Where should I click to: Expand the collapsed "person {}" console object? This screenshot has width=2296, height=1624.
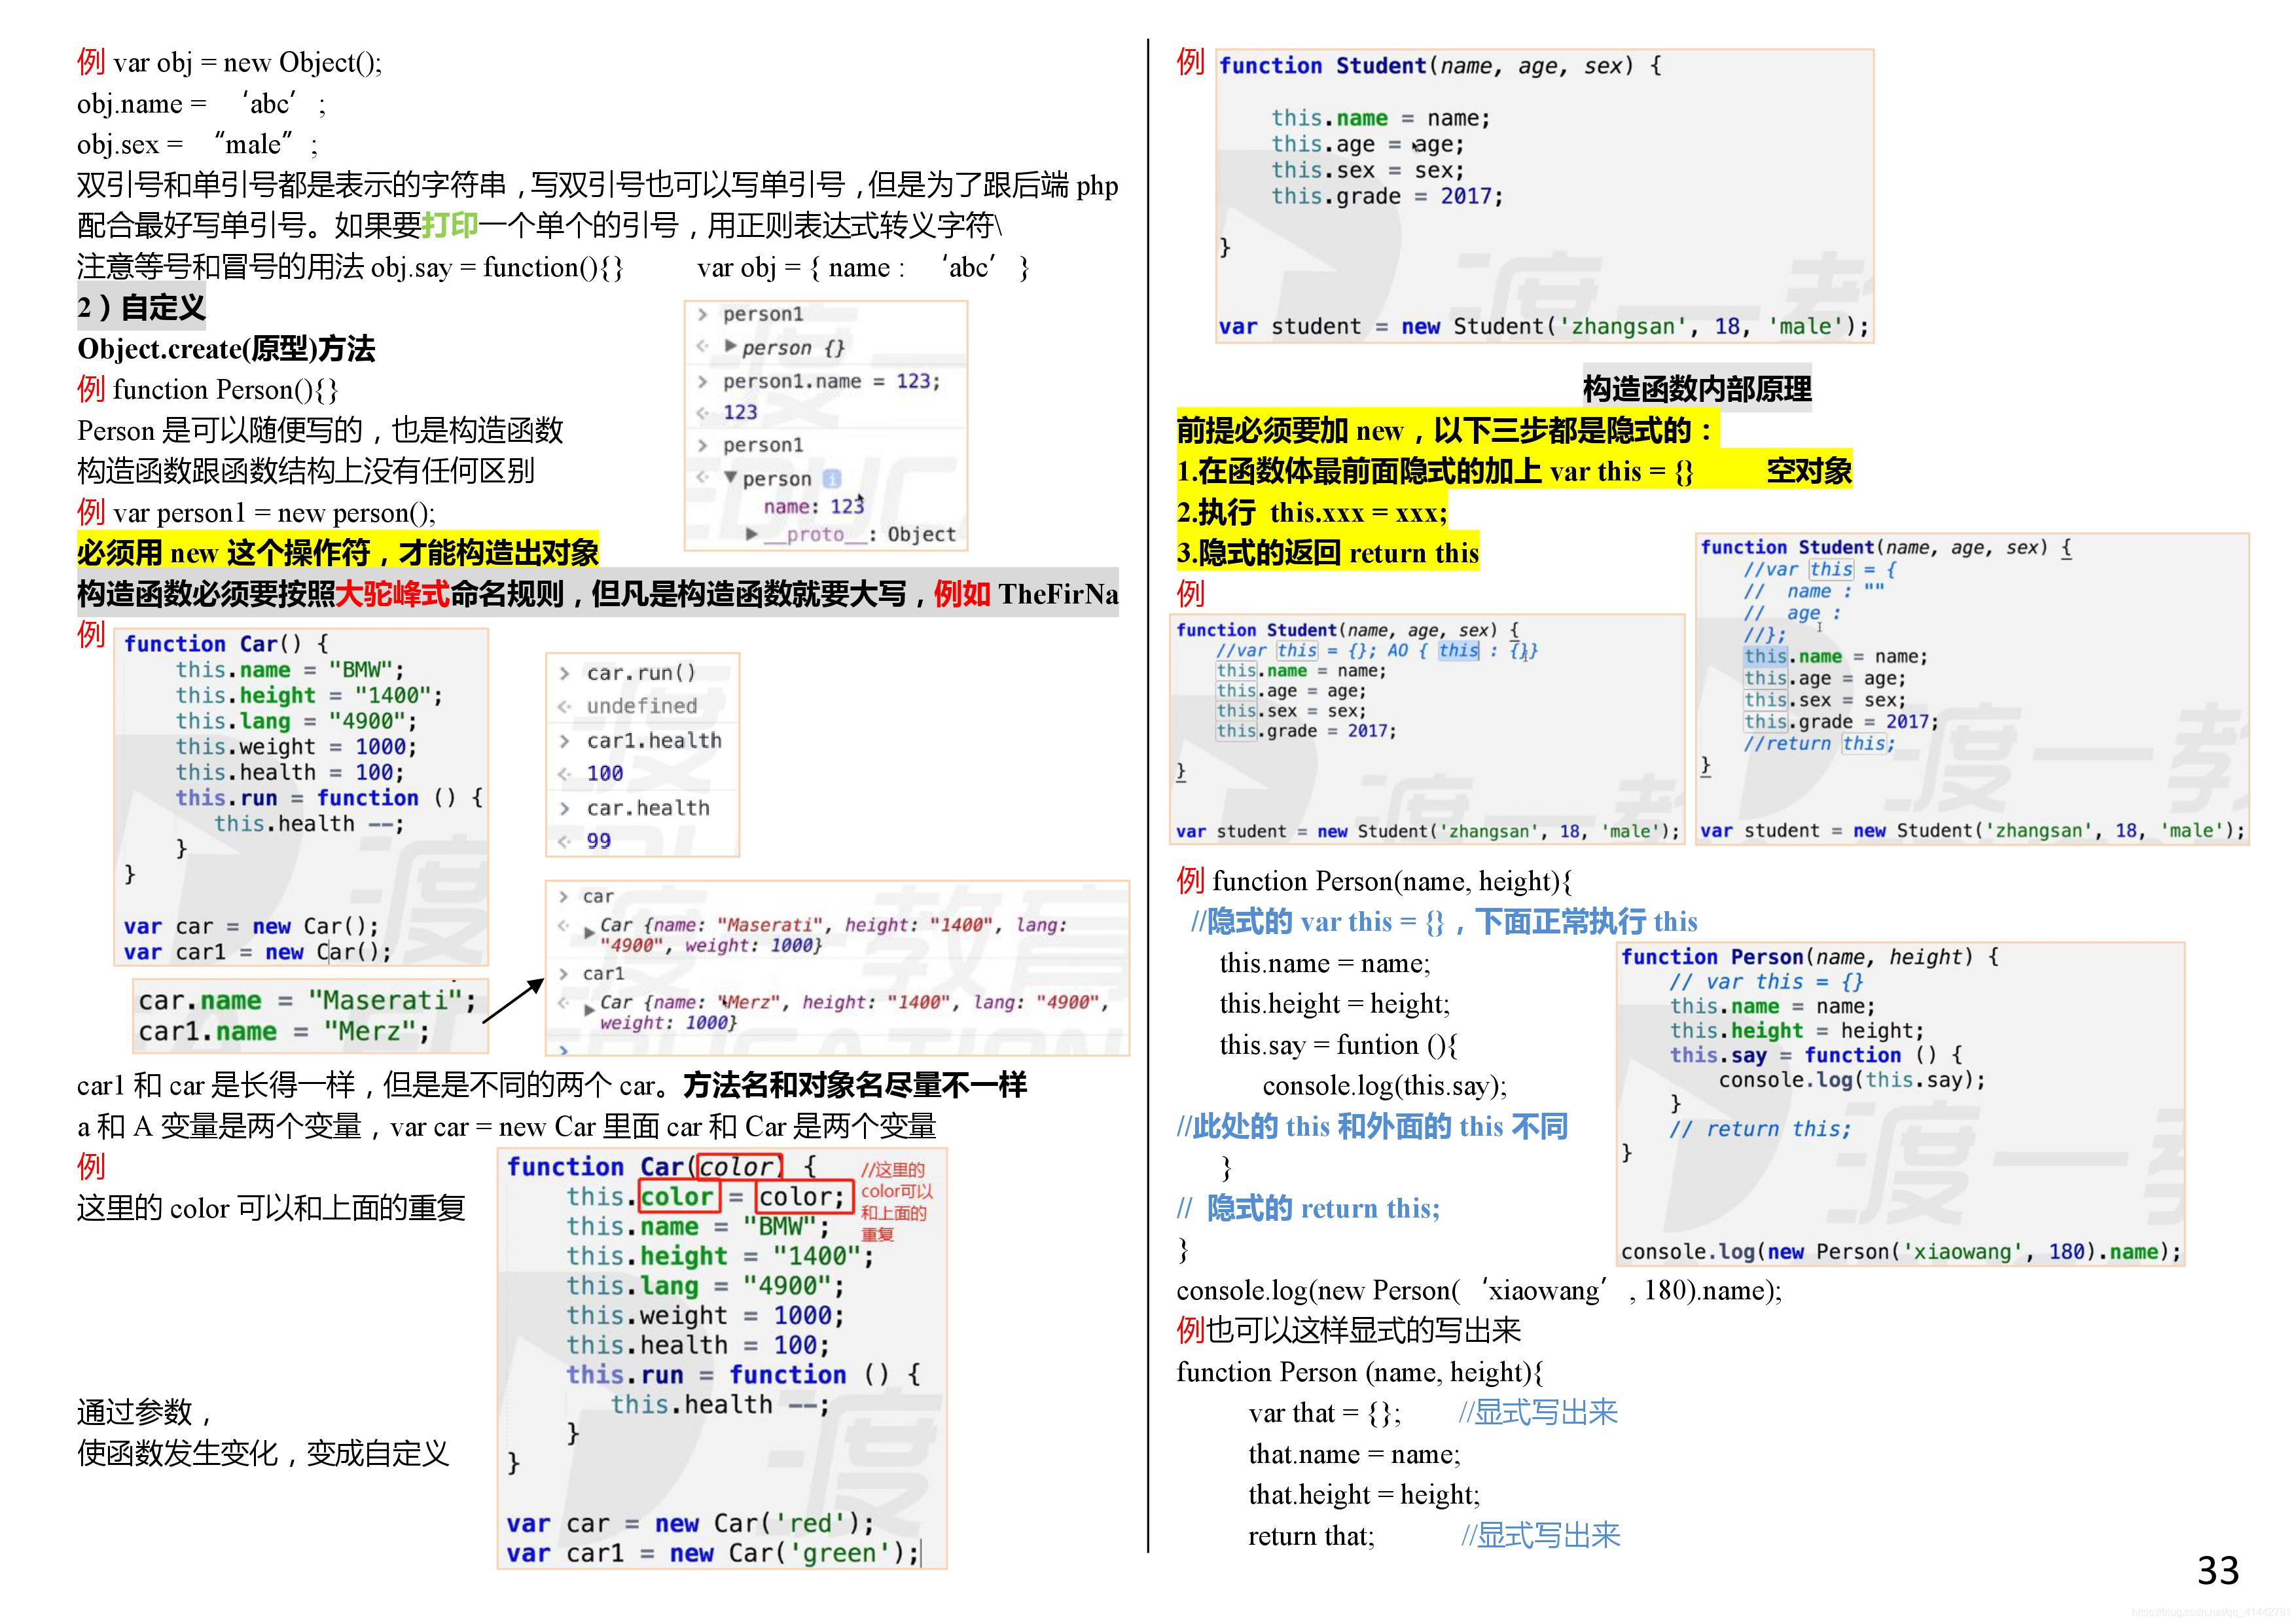click(x=731, y=347)
